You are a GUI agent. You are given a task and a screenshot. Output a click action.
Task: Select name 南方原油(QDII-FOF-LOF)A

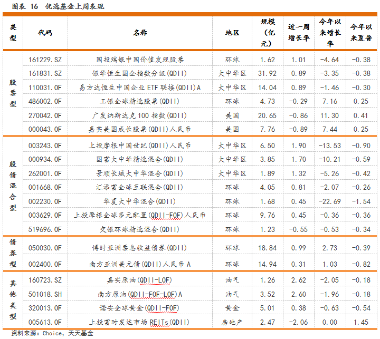(140, 294)
